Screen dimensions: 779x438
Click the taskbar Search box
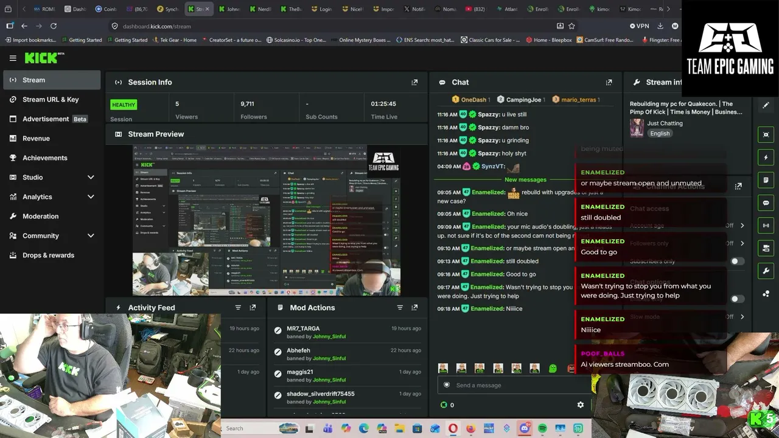[262, 428]
